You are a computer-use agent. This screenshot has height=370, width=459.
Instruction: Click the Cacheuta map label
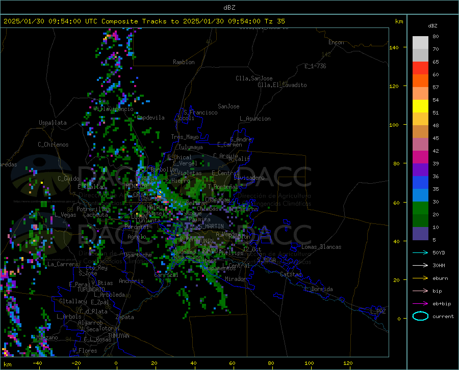point(95,215)
